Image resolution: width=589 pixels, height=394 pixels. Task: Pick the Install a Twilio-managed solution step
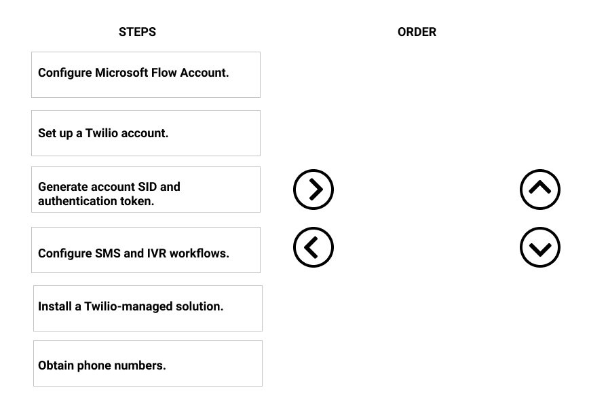point(147,308)
